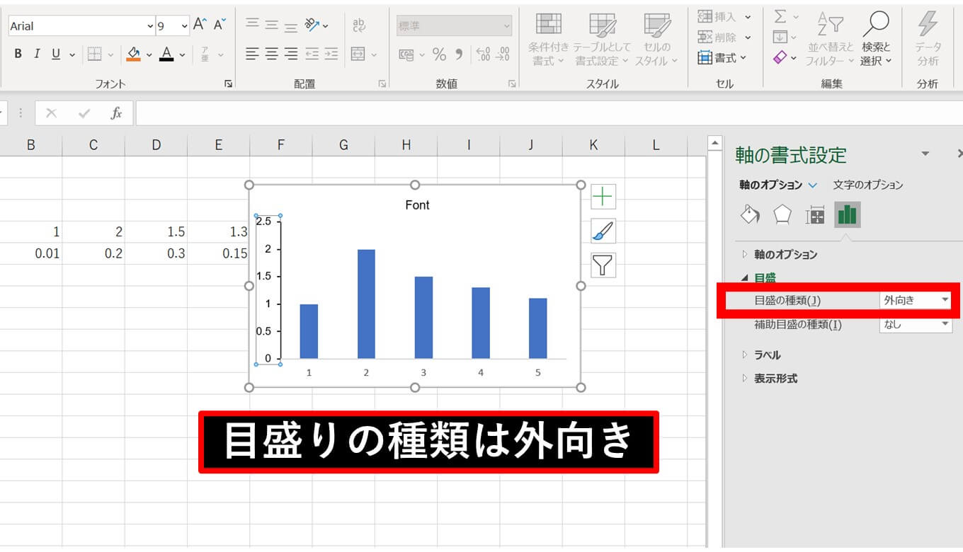Open 検索と選択 menu
The image size is (963, 552).
click(x=876, y=40)
